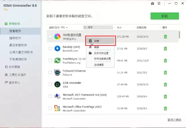The height and width of the screenshot is (128, 186).
Task: Toggle name column sort arrow
Action: coord(67,28)
